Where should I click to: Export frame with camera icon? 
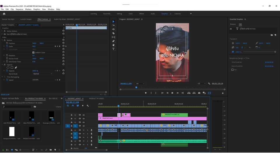199,93
